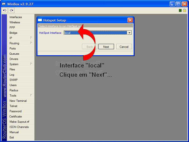Open the HotSpot Interface dropdown arrow
The image size is (189, 142).
click(x=129, y=33)
